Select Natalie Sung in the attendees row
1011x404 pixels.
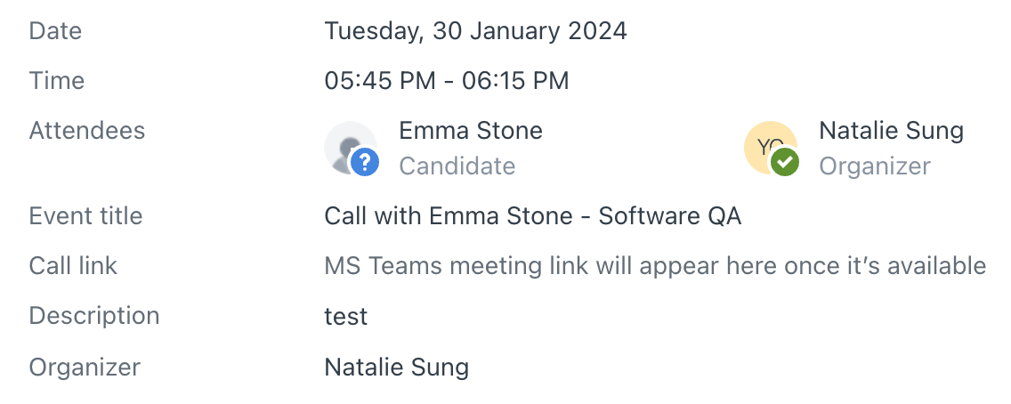click(891, 131)
